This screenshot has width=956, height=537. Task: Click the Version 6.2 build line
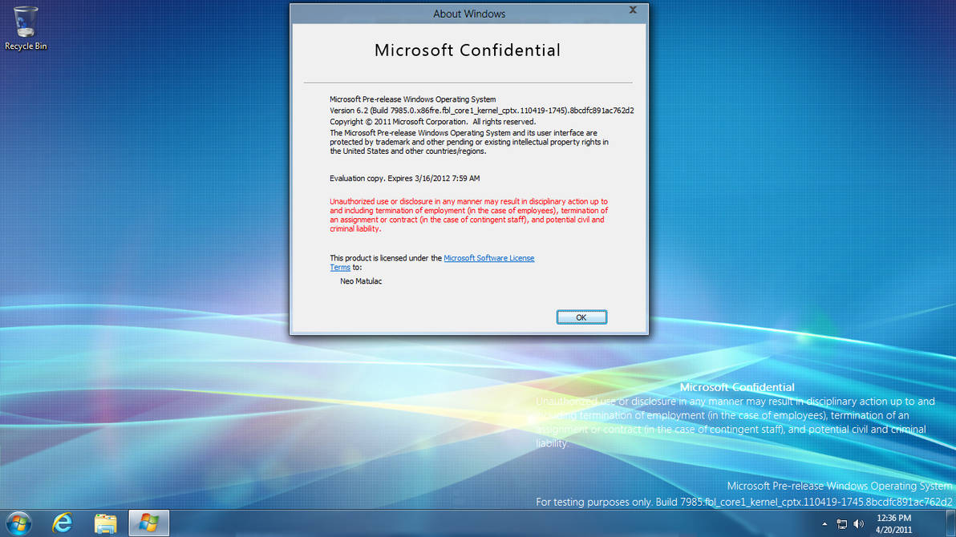[x=482, y=111]
